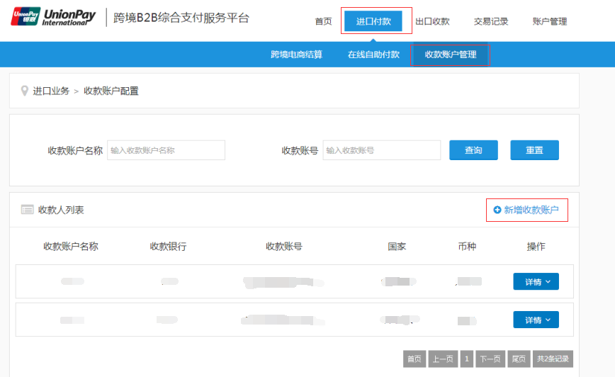Click the 进口业务 breadcrumb link
This screenshot has width=615, height=377.
point(51,91)
